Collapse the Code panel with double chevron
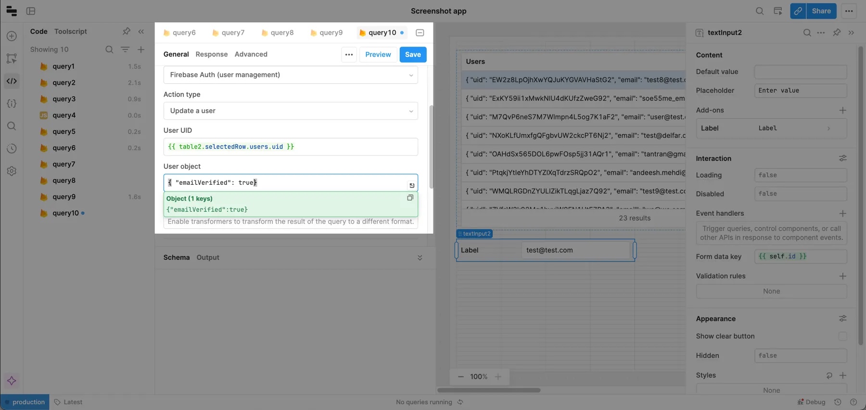This screenshot has height=410, width=866. click(x=141, y=31)
